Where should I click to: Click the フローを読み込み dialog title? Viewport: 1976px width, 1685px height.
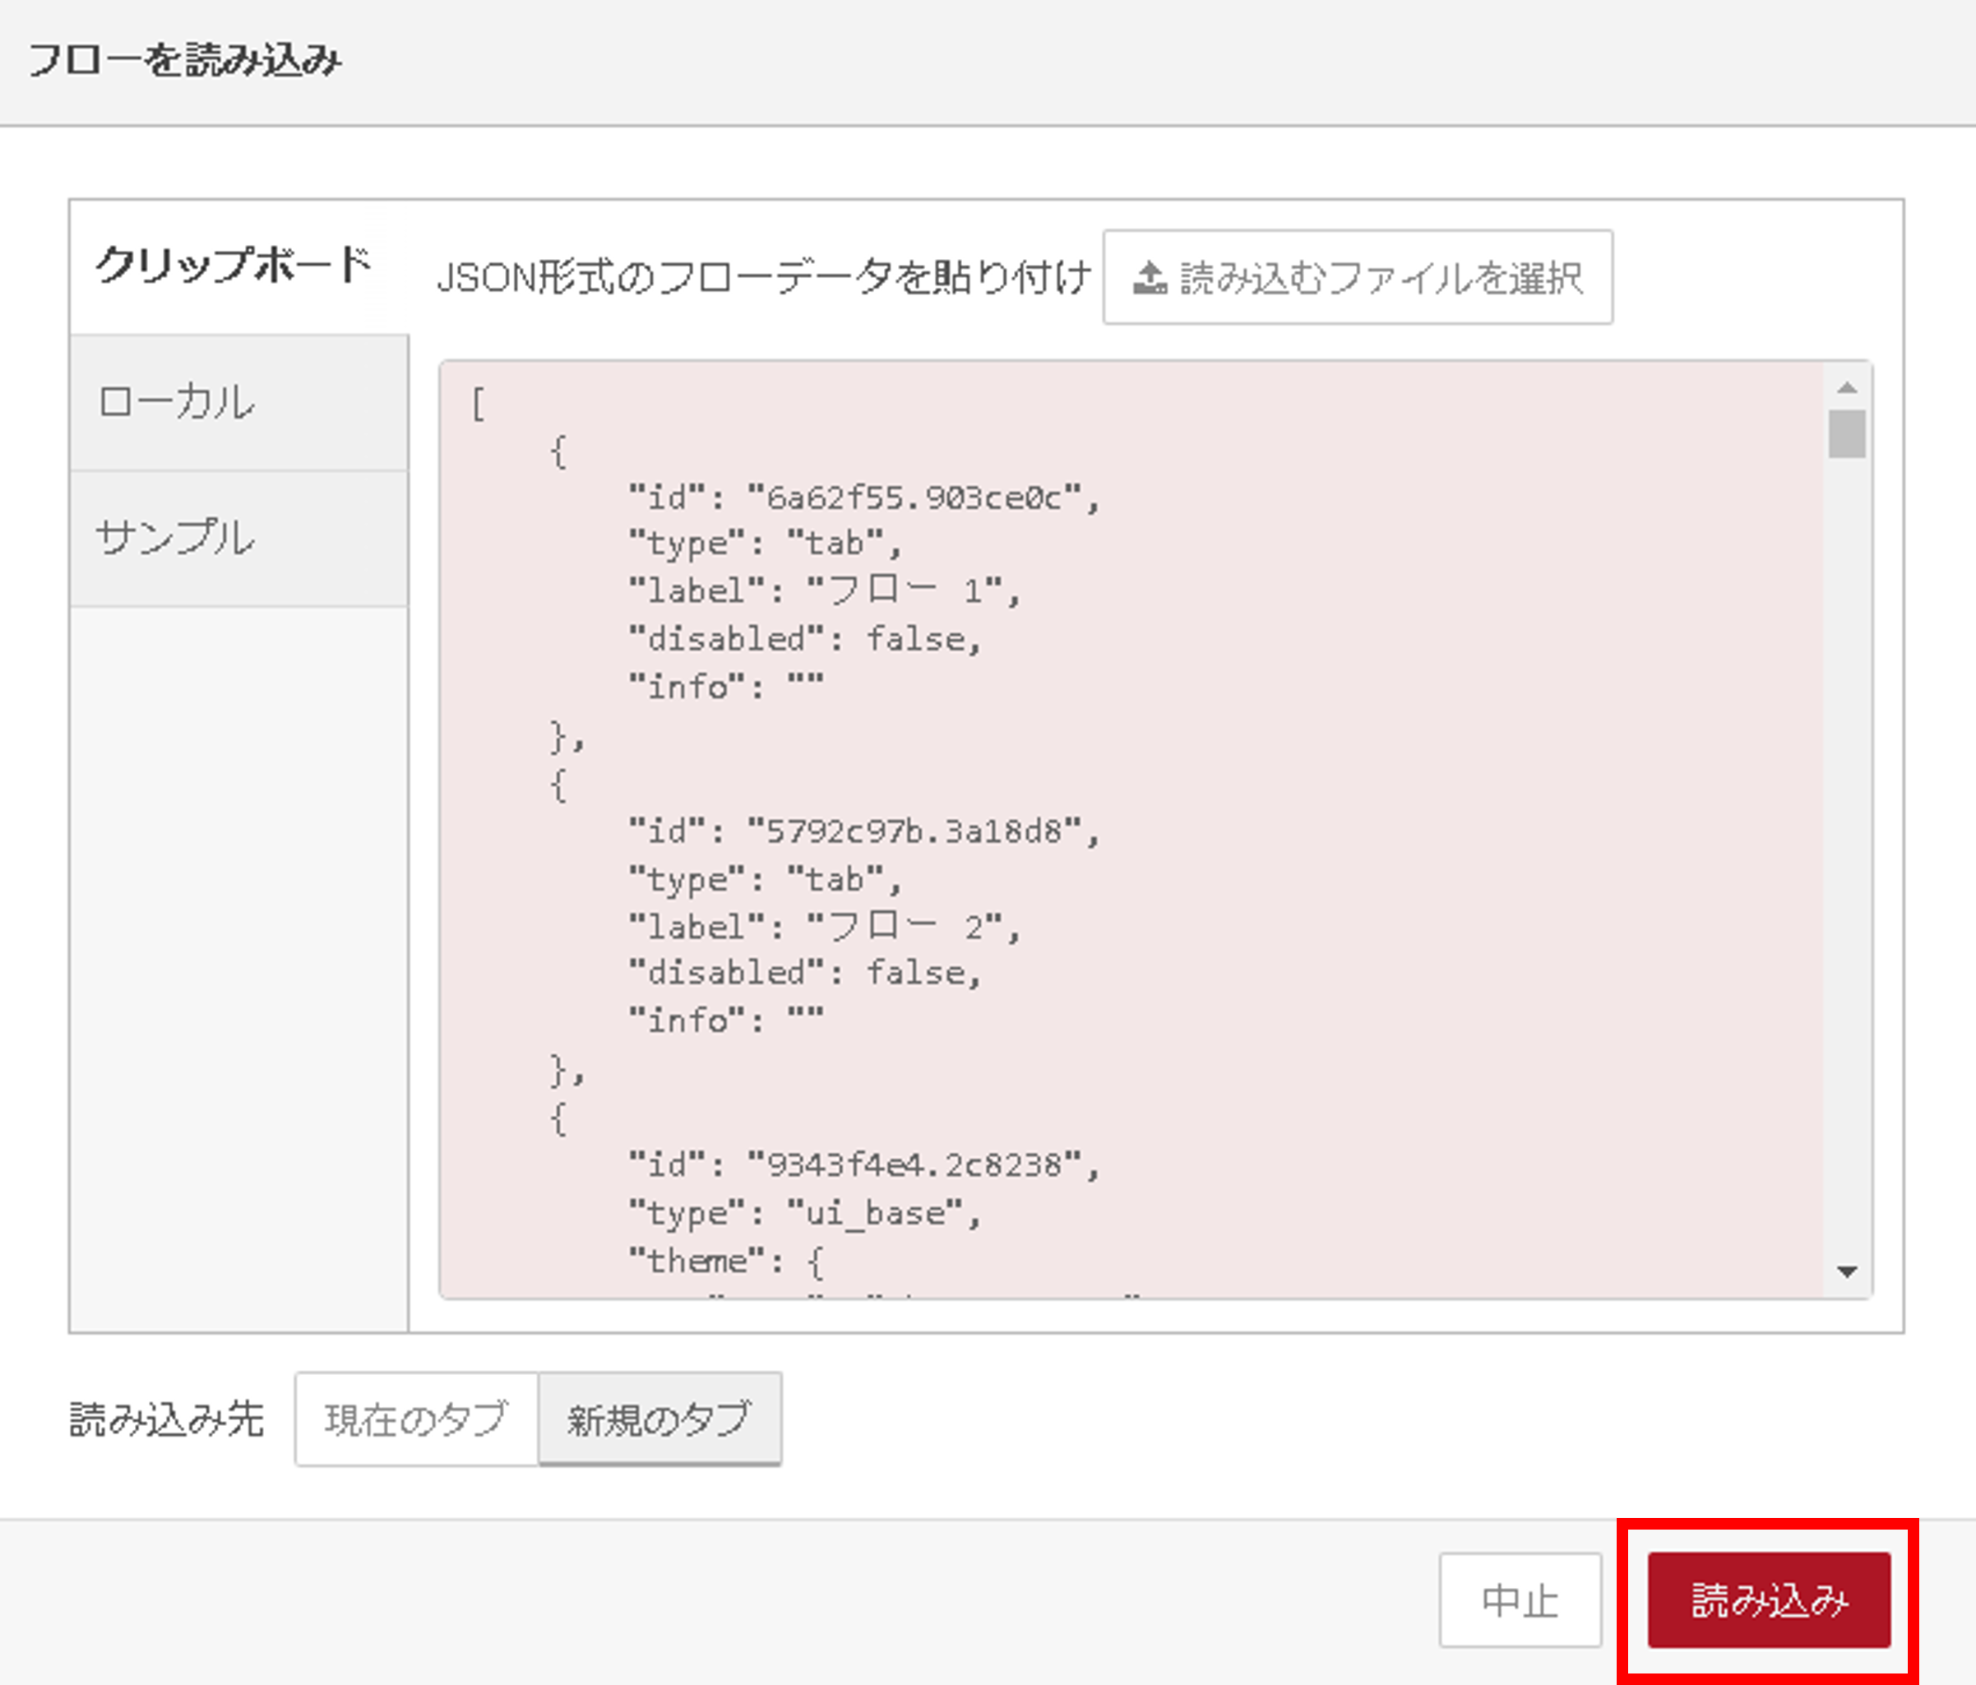[x=185, y=60]
